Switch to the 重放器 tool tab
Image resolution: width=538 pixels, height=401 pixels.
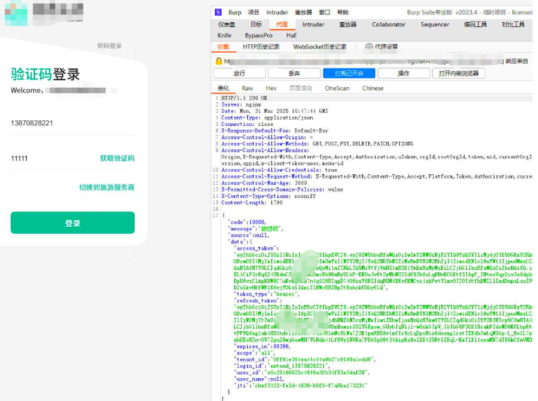click(347, 24)
